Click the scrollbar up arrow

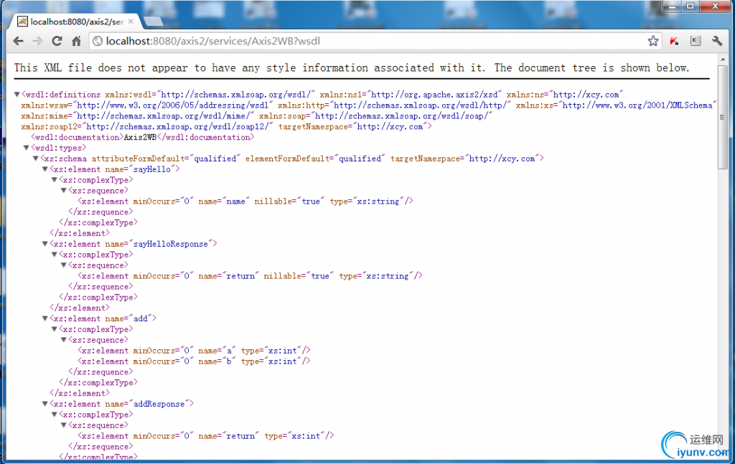coord(723,59)
